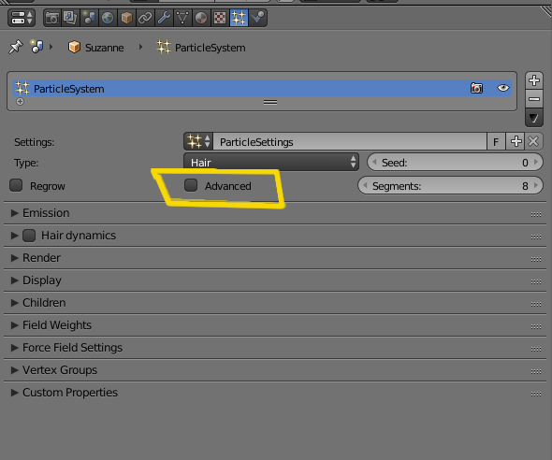The image size is (552, 460).
Task: Decrease Segments with left arrow
Action: (x=365, y=185)
